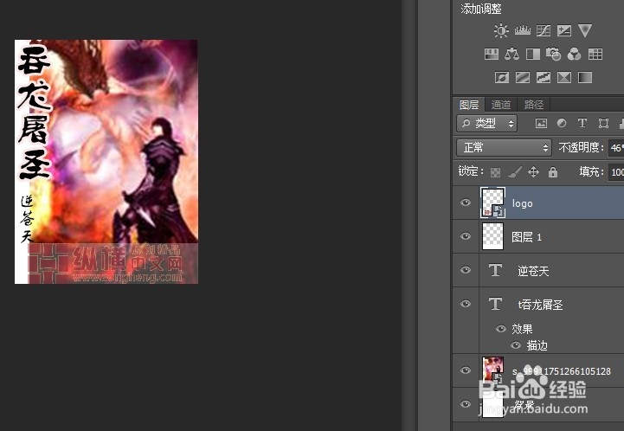This screenshot has height=431, width=624.
Task: Hide the 吞龙屠圣 text layer
Action: point(466,304)
